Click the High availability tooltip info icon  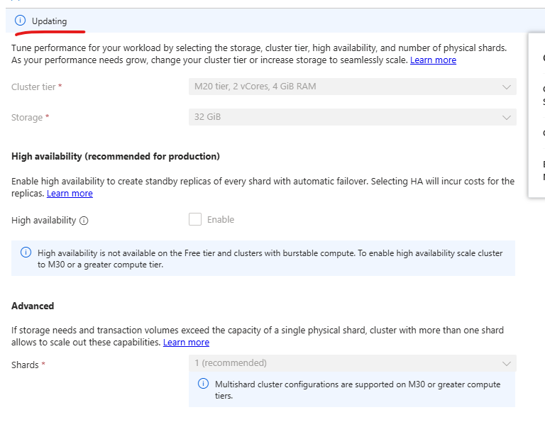click(x=84, y=221)
